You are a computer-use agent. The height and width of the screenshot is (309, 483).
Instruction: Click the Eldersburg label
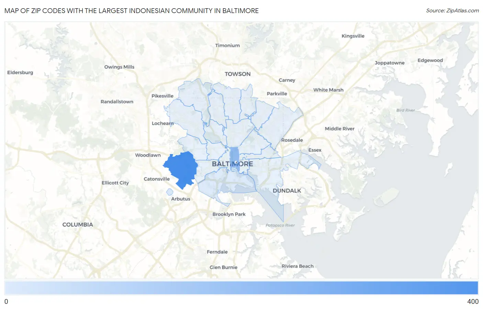pyautogui.click(x=20, y=73)
